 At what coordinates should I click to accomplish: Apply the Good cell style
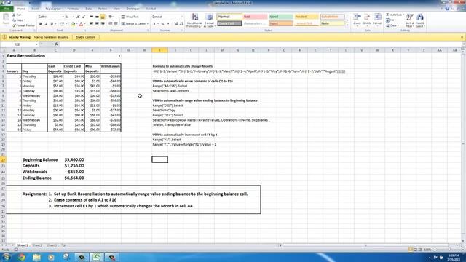pyautogui.click(x=281, y=17)
